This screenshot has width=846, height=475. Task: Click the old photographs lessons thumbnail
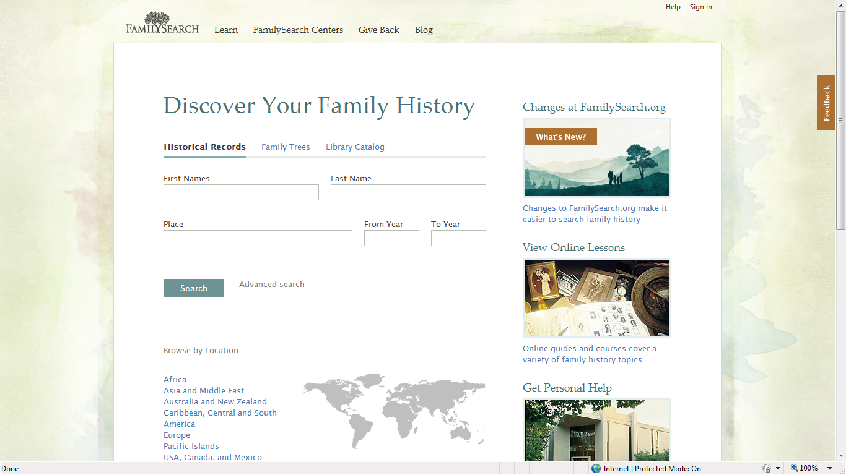pos(597,298)
